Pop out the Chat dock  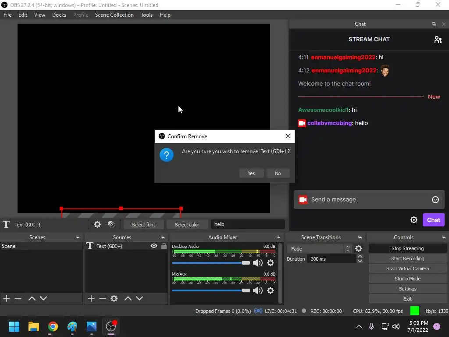coord(434,24)
